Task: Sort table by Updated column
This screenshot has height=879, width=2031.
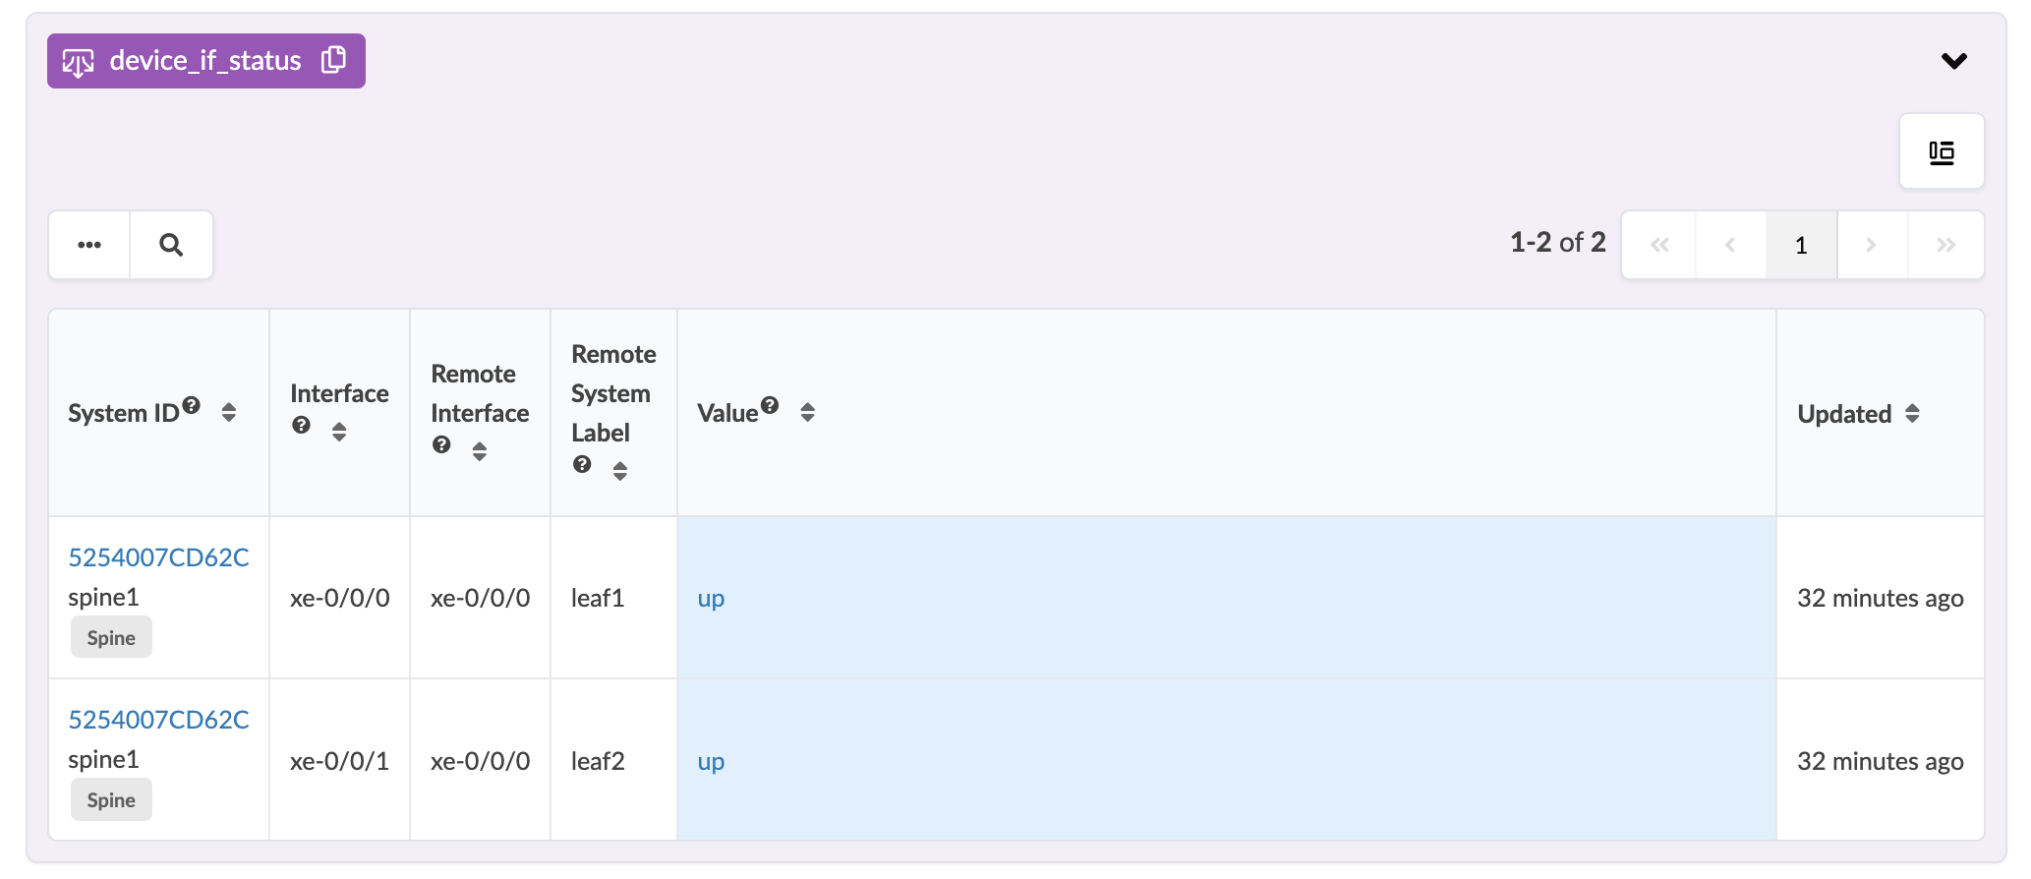Action: pos(1912,414)
